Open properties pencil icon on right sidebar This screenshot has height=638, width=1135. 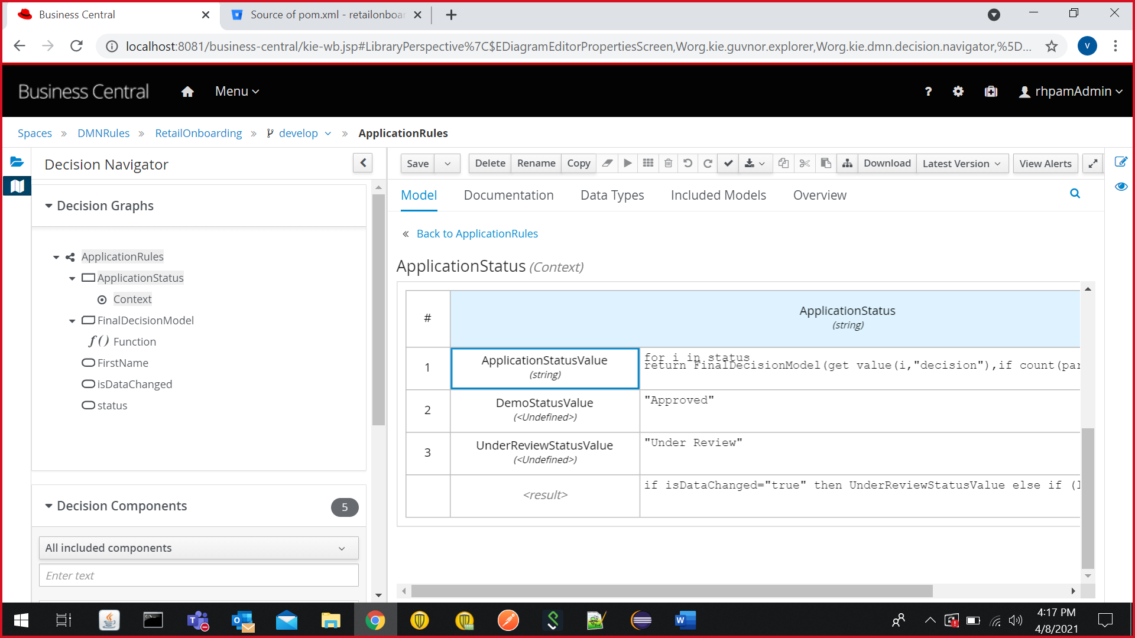point(1121,162)
